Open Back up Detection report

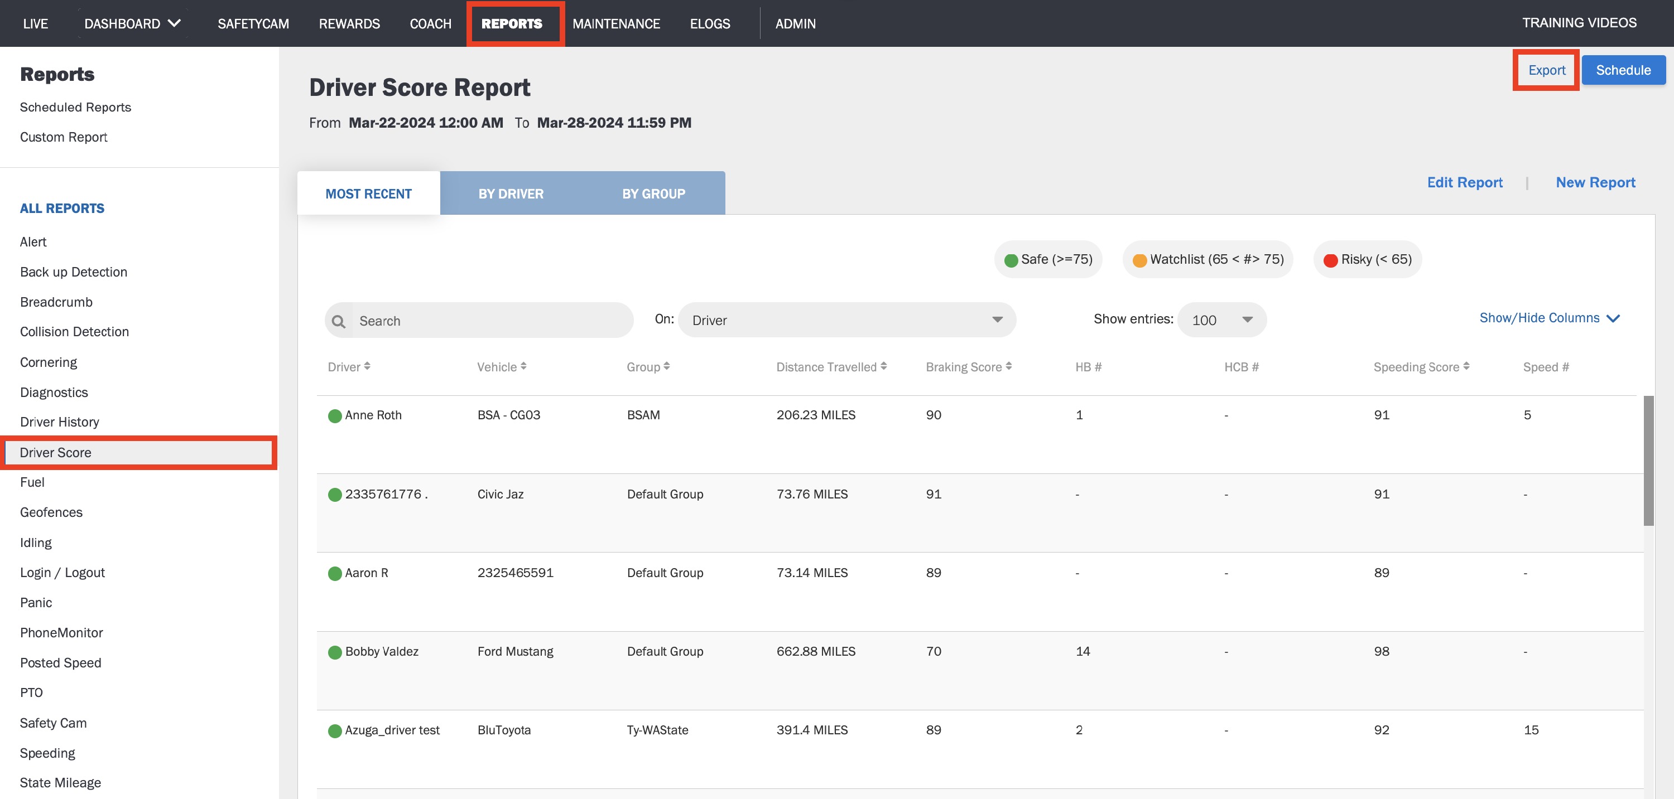(x=74, y=272)
